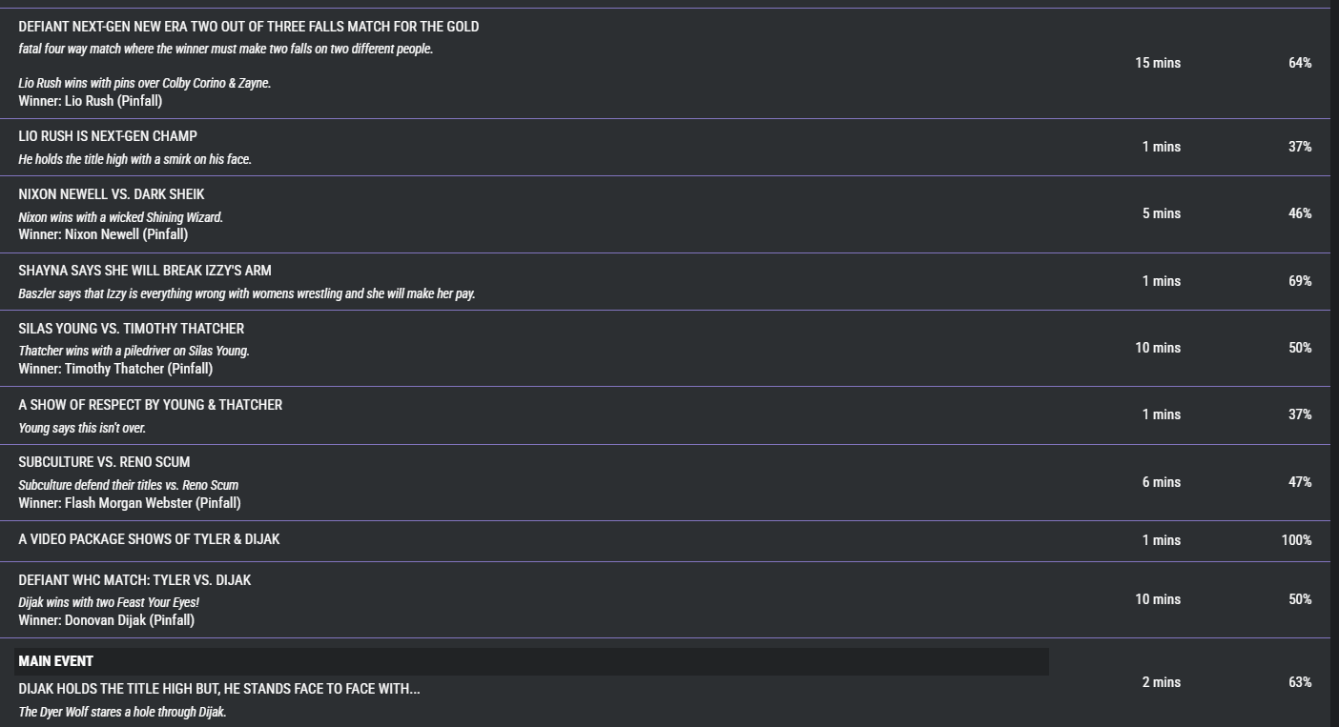This screenshot has width=1339, height=727.
Task: Select the Defiant WHC Match: Tyler vs. Dijak
Action: (x=134, y=580)
